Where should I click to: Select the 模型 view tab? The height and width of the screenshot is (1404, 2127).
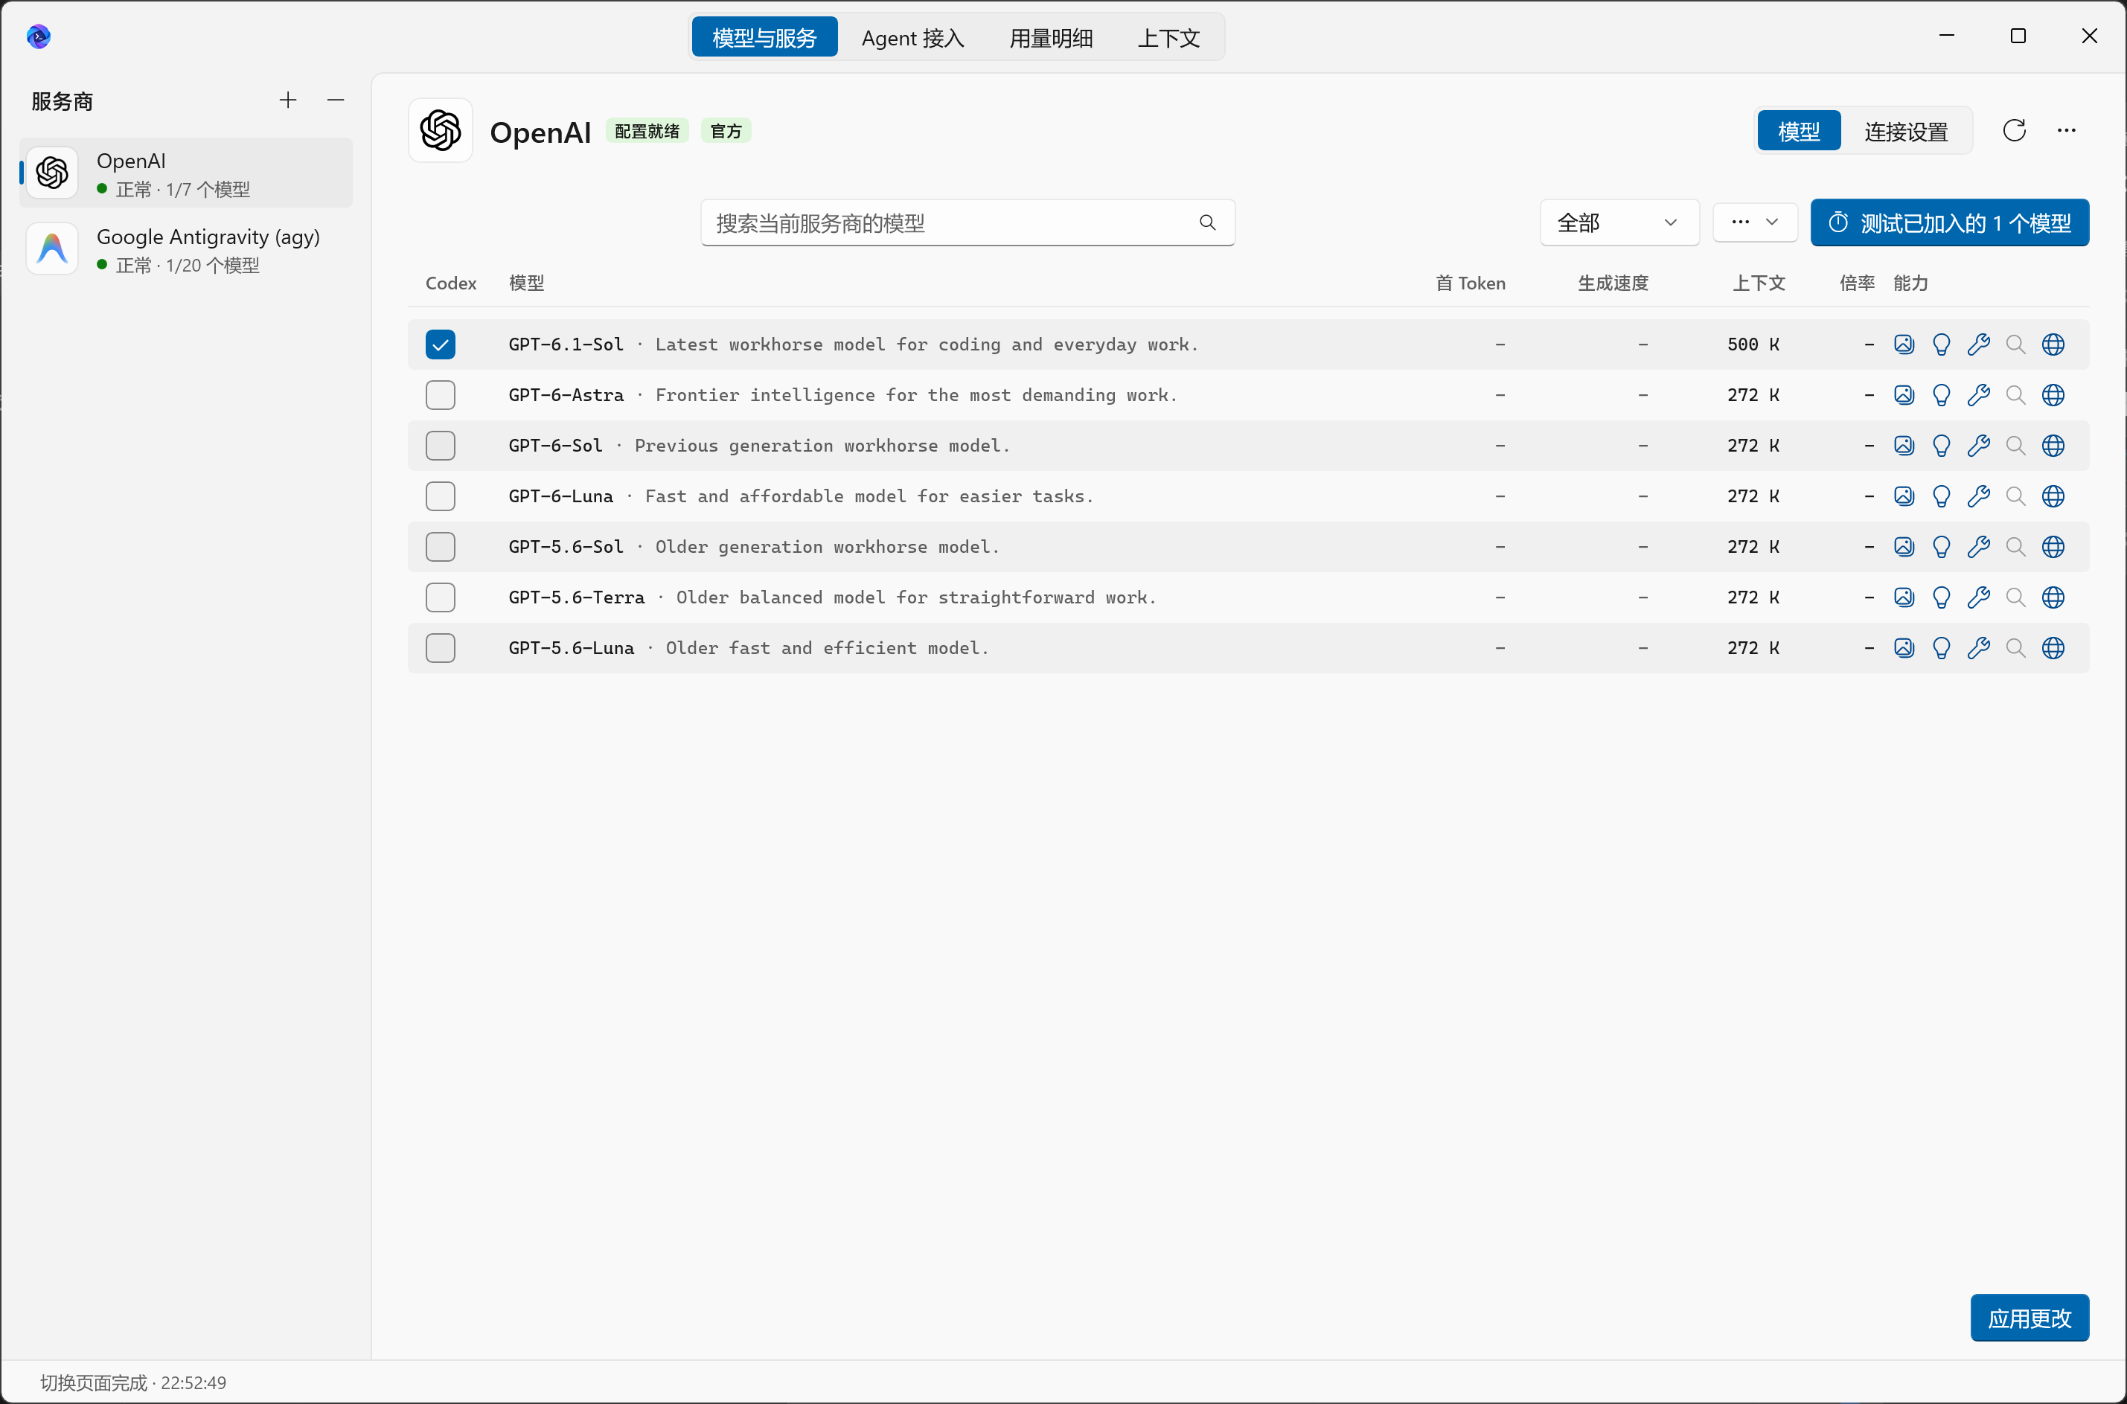point(1800,132)
